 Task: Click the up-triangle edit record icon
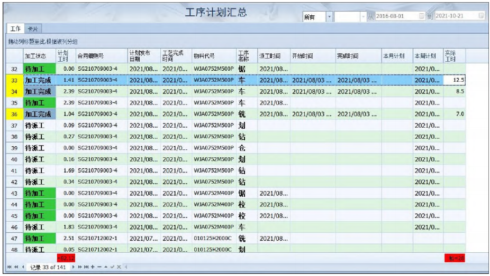[x=105, y=267]
